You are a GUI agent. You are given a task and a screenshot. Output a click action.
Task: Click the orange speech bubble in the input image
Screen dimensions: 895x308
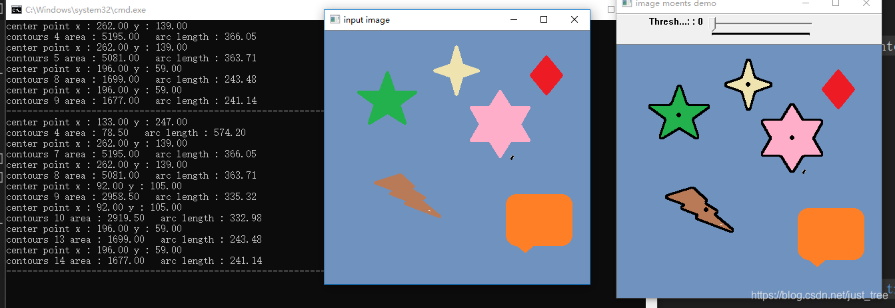tap(539, 222)
